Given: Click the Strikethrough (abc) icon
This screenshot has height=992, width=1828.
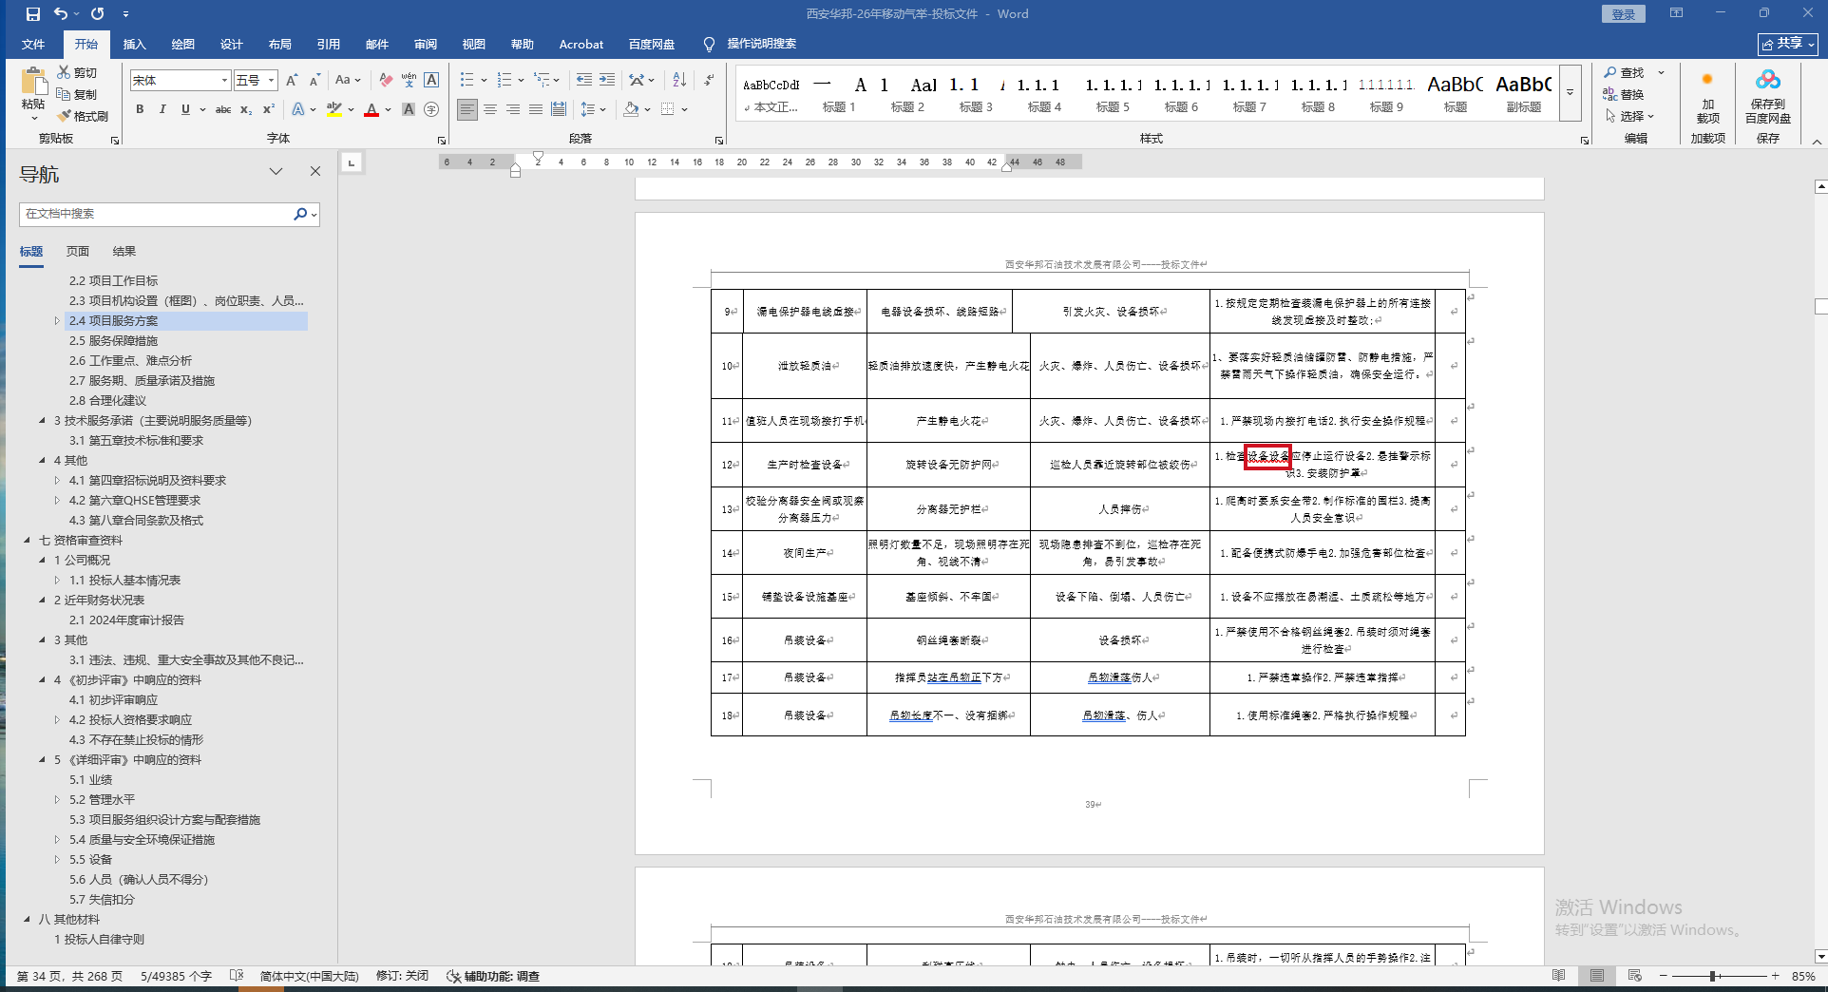Looking at the screenshot, I should (223, 109).
